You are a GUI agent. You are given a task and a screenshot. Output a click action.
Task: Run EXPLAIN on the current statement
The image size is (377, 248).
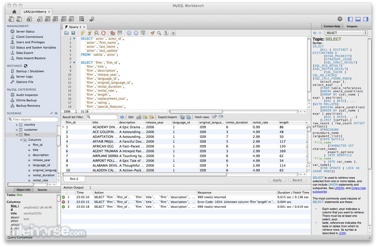[x=96, y=33]
